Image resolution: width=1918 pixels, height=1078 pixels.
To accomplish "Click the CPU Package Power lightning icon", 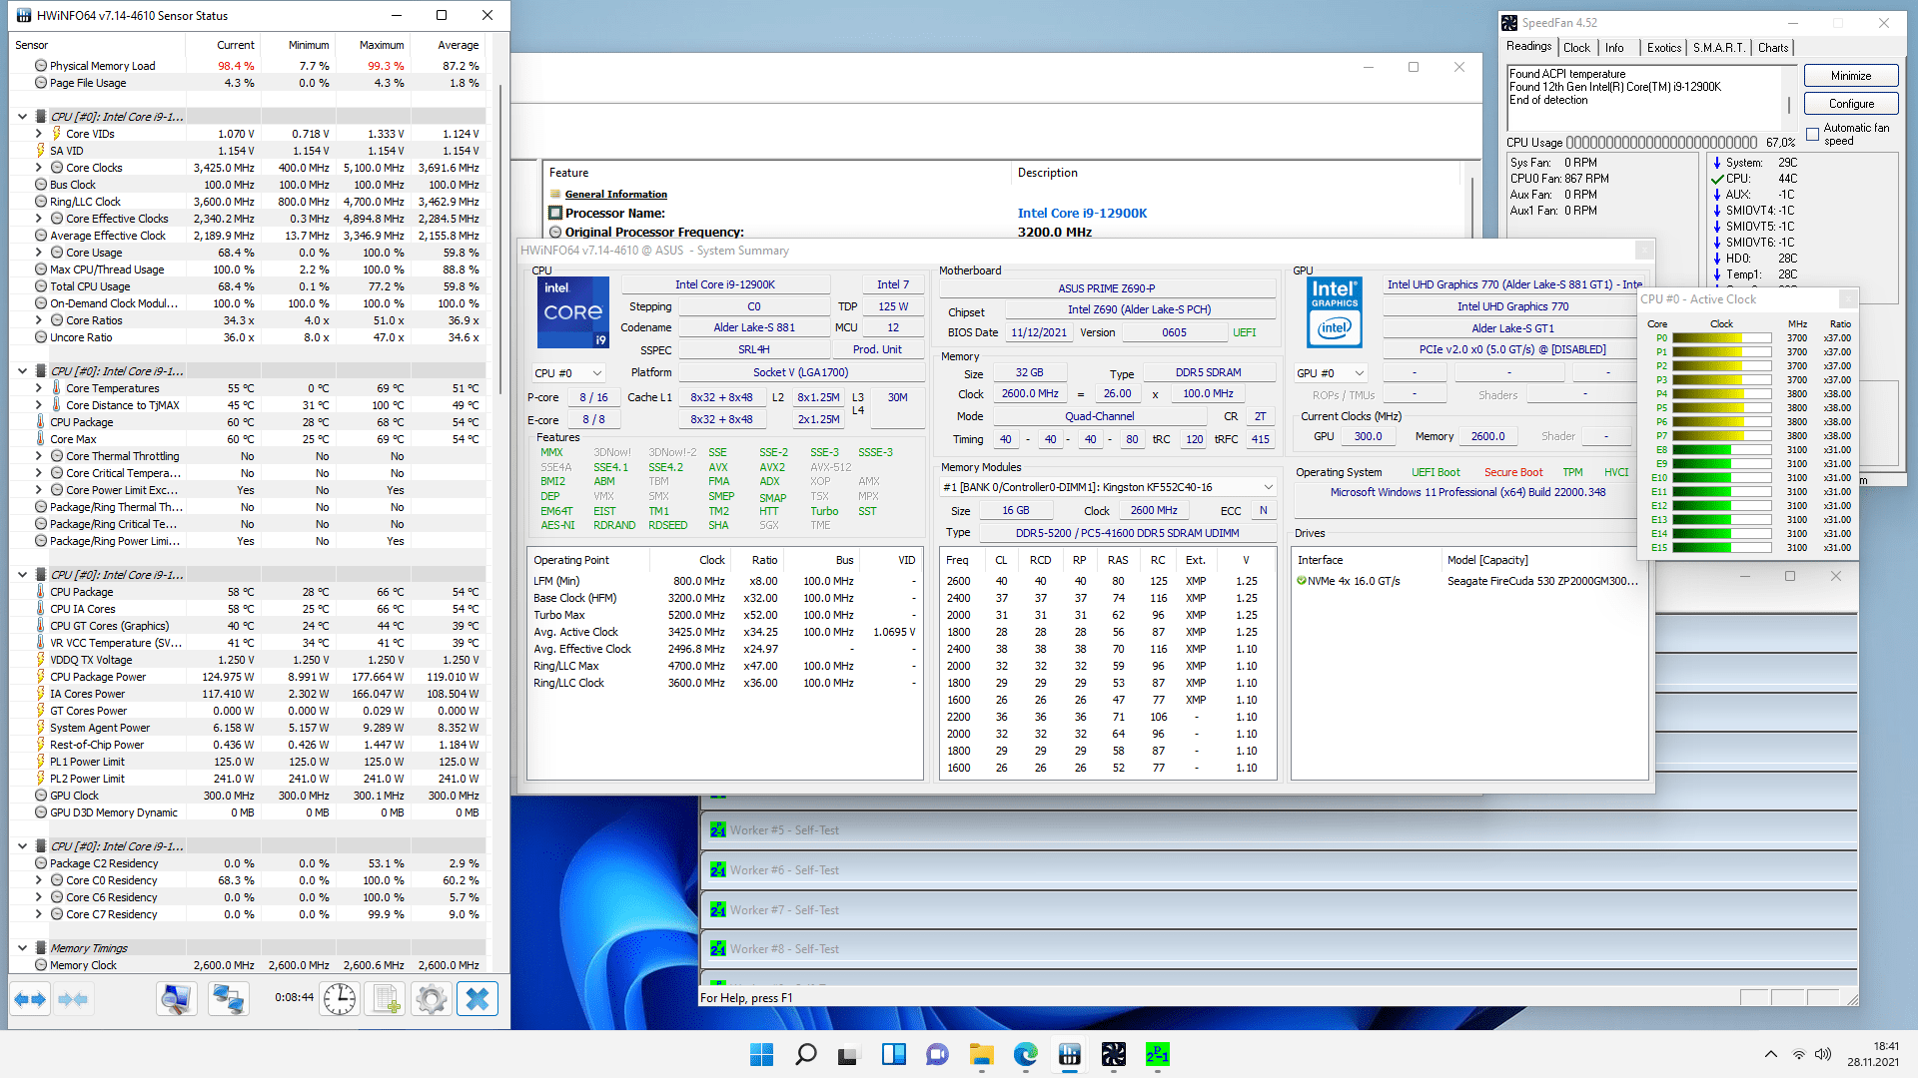I will [41, 677].
